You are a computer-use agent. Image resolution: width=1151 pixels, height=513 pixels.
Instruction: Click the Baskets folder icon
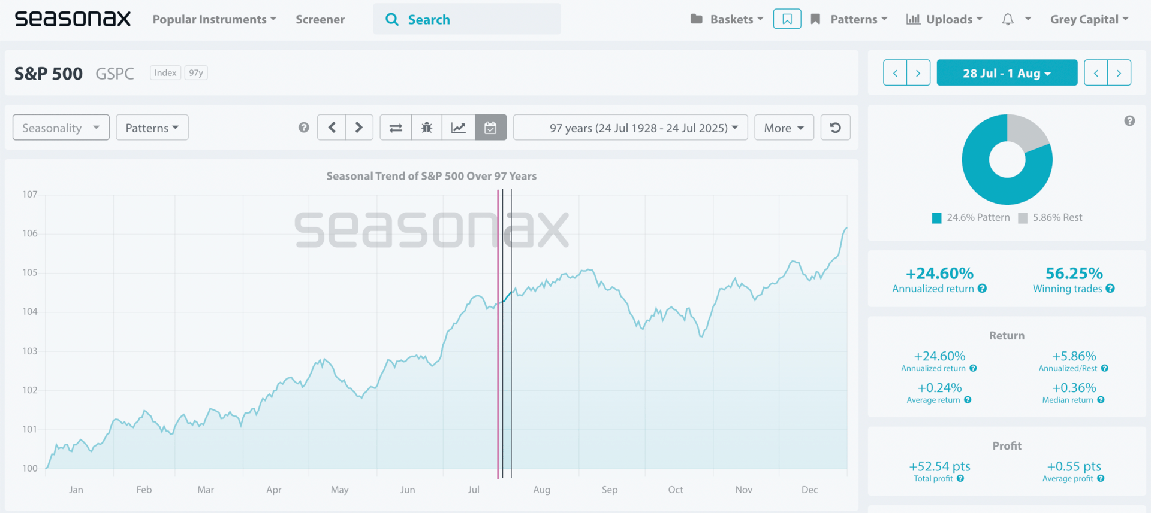pyautogui.click(x=696, y=19)
